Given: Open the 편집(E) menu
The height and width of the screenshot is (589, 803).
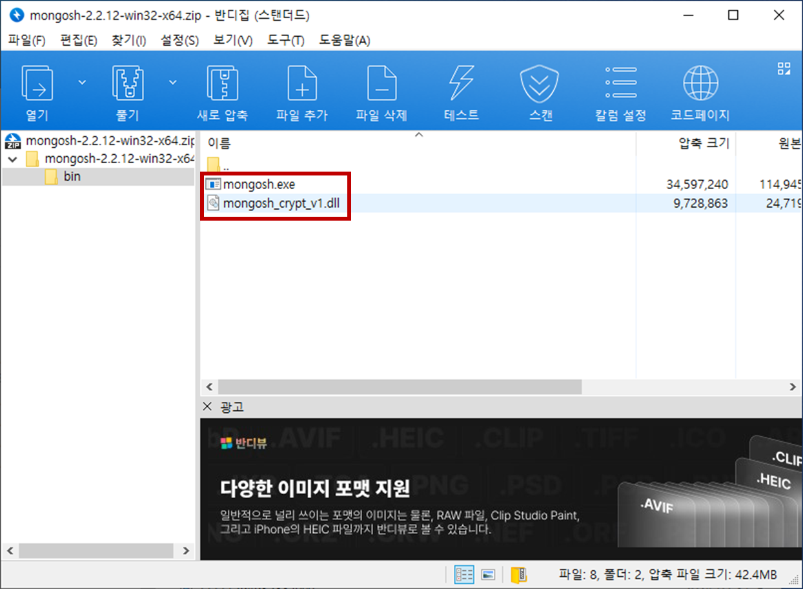Looking at the screenshot, I should coord(78,40).
